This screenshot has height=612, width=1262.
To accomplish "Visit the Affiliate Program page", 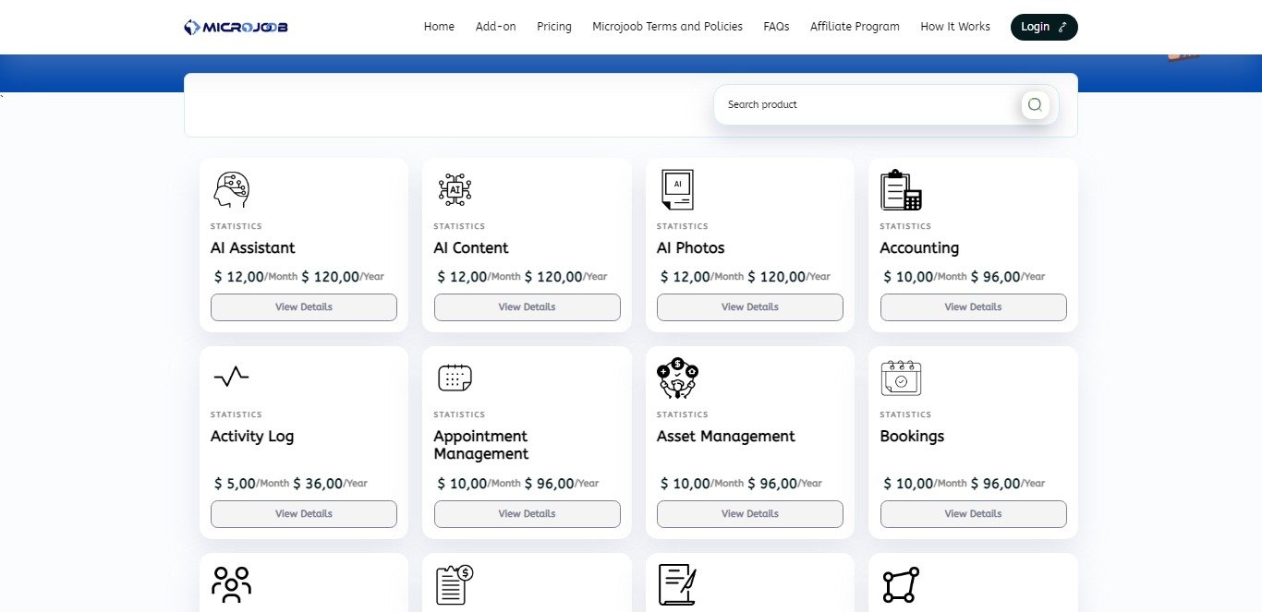I will [855, 27].
